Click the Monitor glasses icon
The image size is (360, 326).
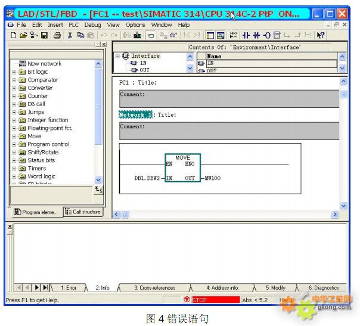coord(173,35)
